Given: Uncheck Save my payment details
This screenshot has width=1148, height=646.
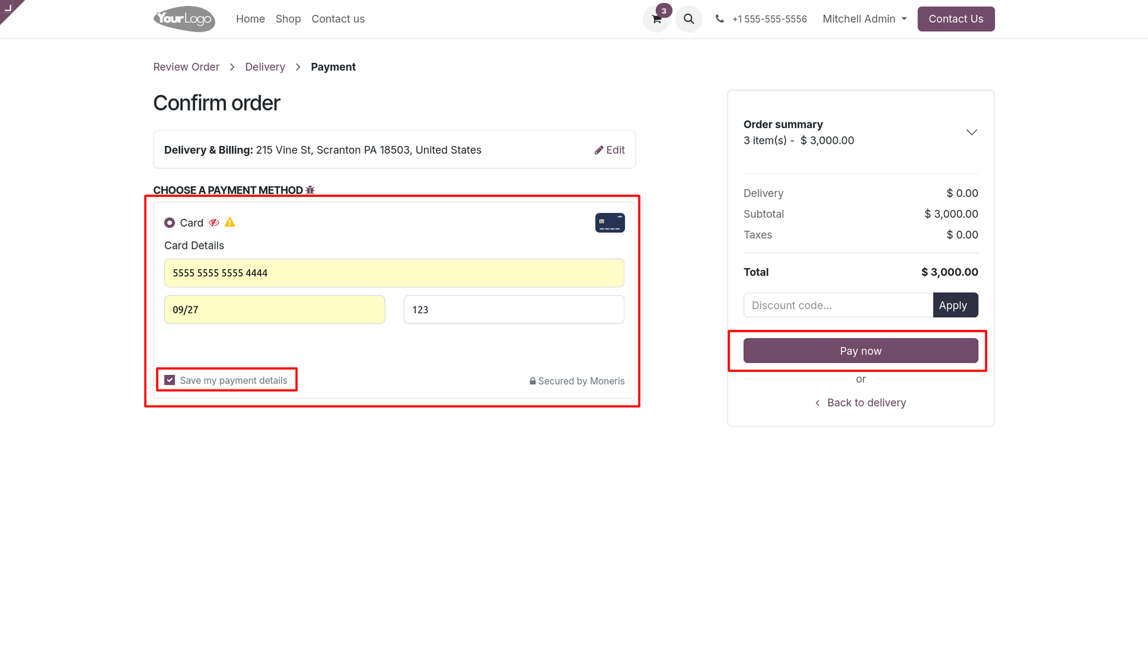Looking at the screenshot, I should coord(170,380).
